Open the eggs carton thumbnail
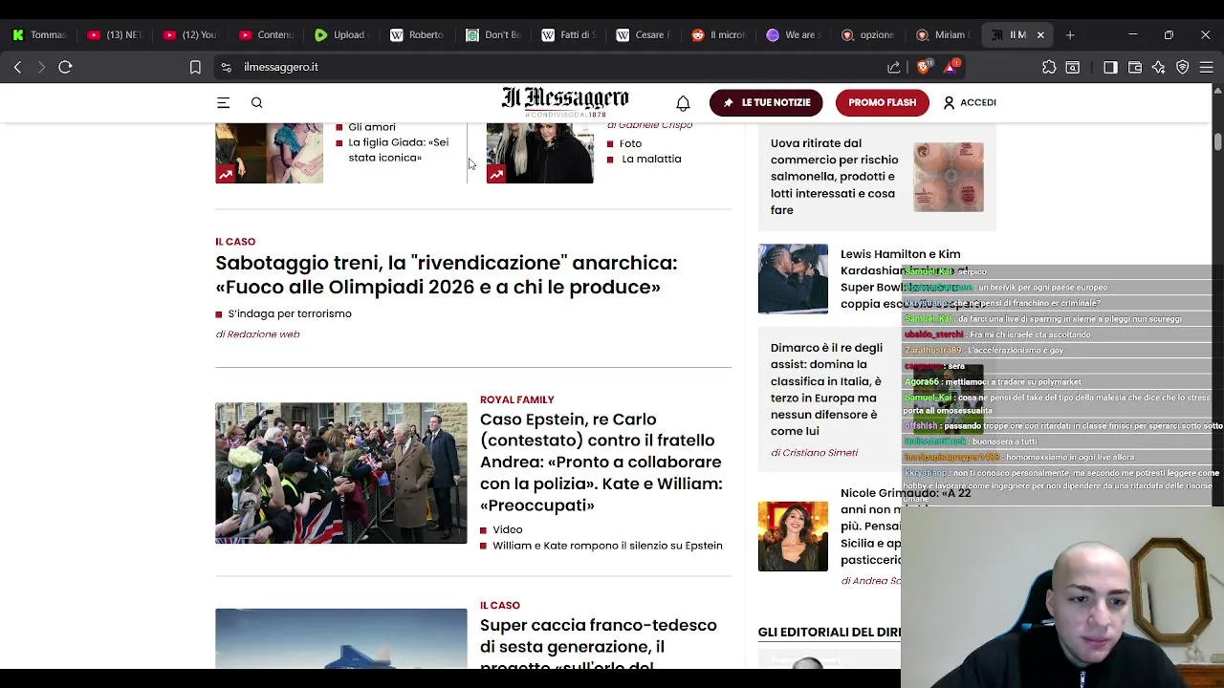Screen dimensions: 1224x688 coord(948,177)
